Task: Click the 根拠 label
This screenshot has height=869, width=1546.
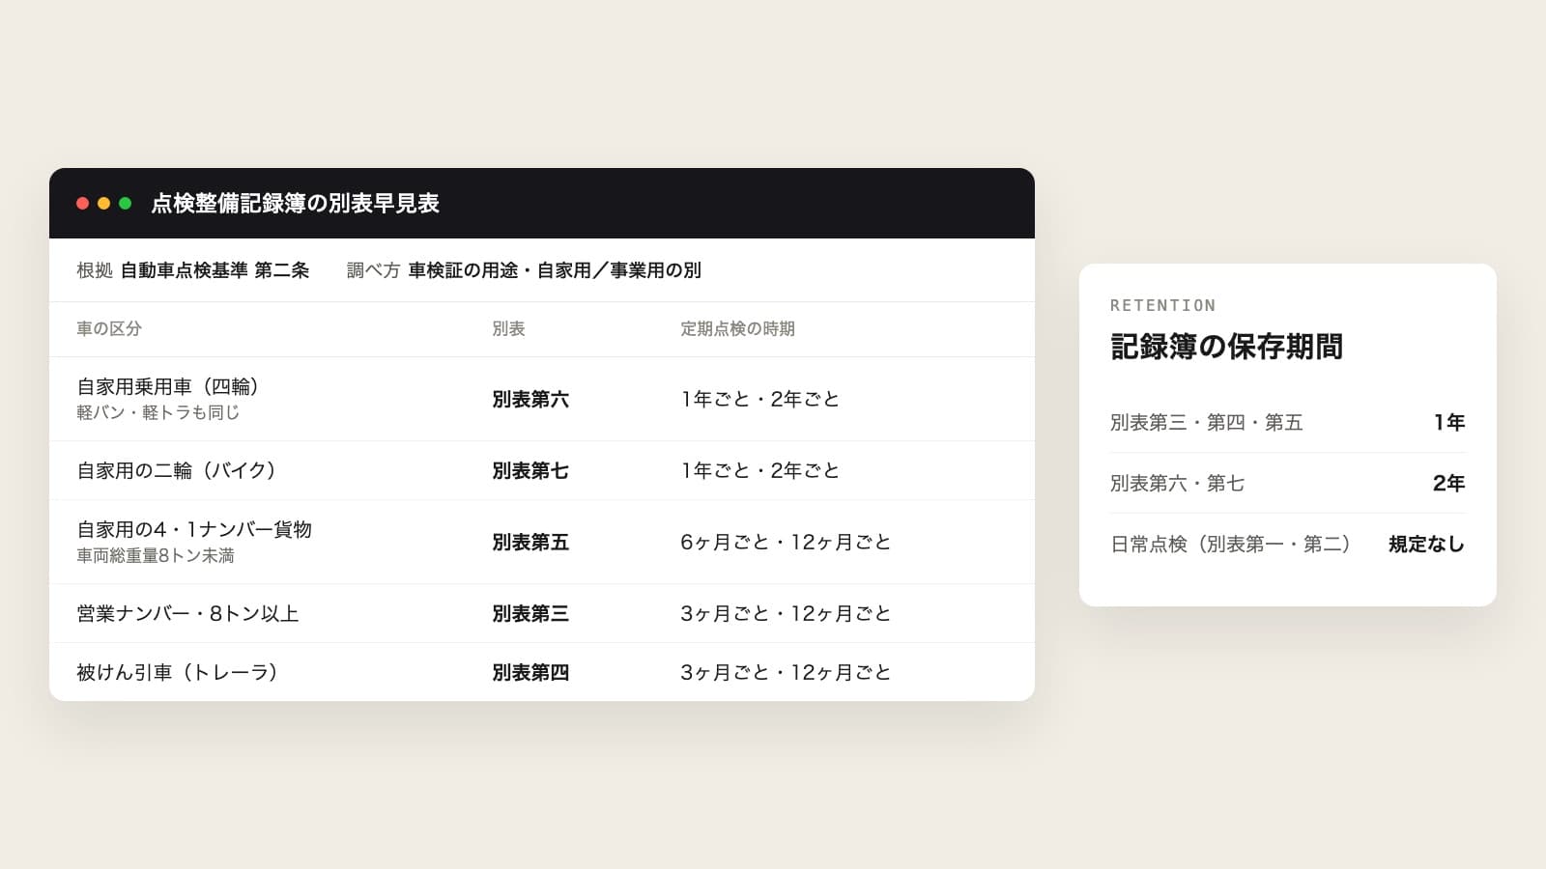Action: click(x=95, y=270)
